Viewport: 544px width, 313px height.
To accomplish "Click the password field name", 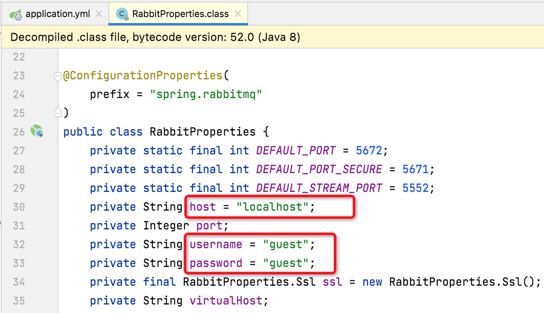I will click(216, 263).
